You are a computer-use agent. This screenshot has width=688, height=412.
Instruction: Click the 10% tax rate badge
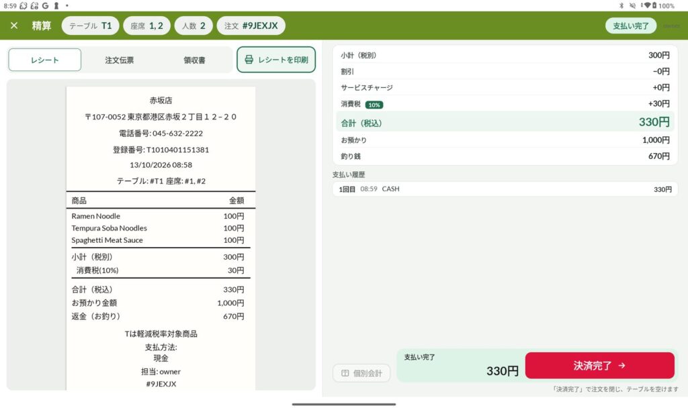(374, 105)
